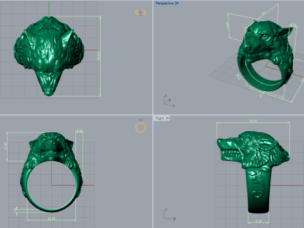Select the Right viewport title tab
The width and height of the screenshot is (304, 228).
click(160, 118)
